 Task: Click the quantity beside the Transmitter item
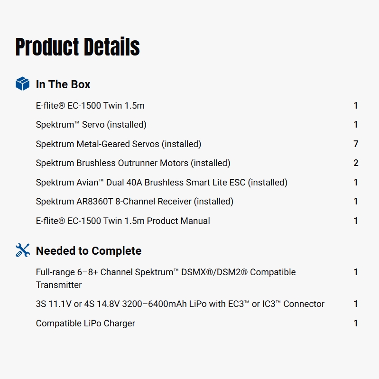(356, 272)
